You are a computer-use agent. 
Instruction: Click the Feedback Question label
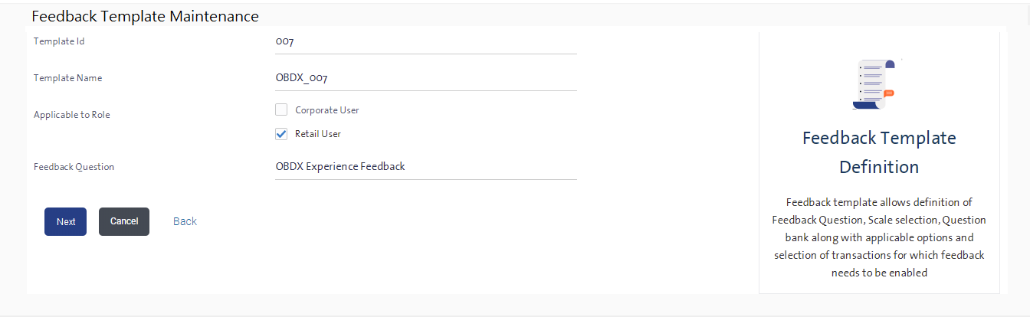click(x=74, y=167)
